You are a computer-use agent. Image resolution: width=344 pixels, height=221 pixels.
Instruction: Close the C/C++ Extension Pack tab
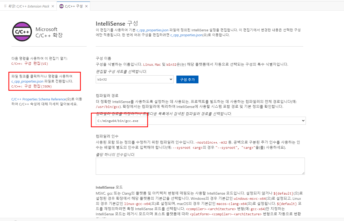pos(53,6)
